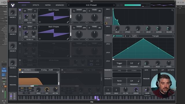Click the Filter 1 MIX knob
Image resolution: width=185 pixels, height=104 pixels.
(47, 90)
